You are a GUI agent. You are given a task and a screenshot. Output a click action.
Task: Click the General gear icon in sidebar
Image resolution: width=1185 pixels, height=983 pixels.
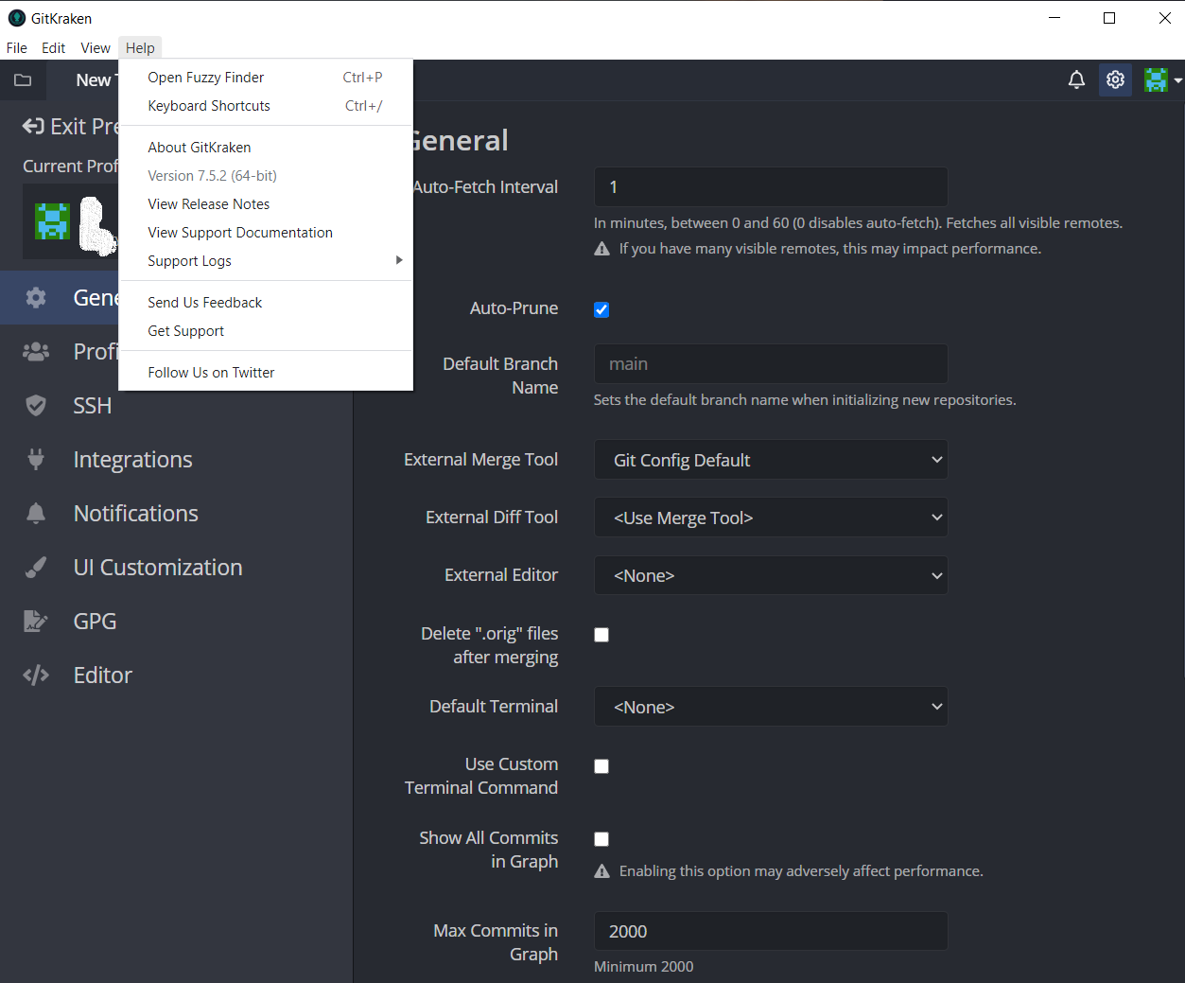pos(36,298)
